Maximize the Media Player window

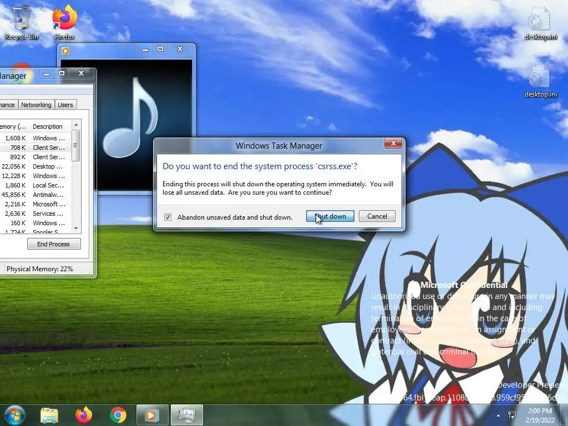pyautogui.click(x=160, y=49)
